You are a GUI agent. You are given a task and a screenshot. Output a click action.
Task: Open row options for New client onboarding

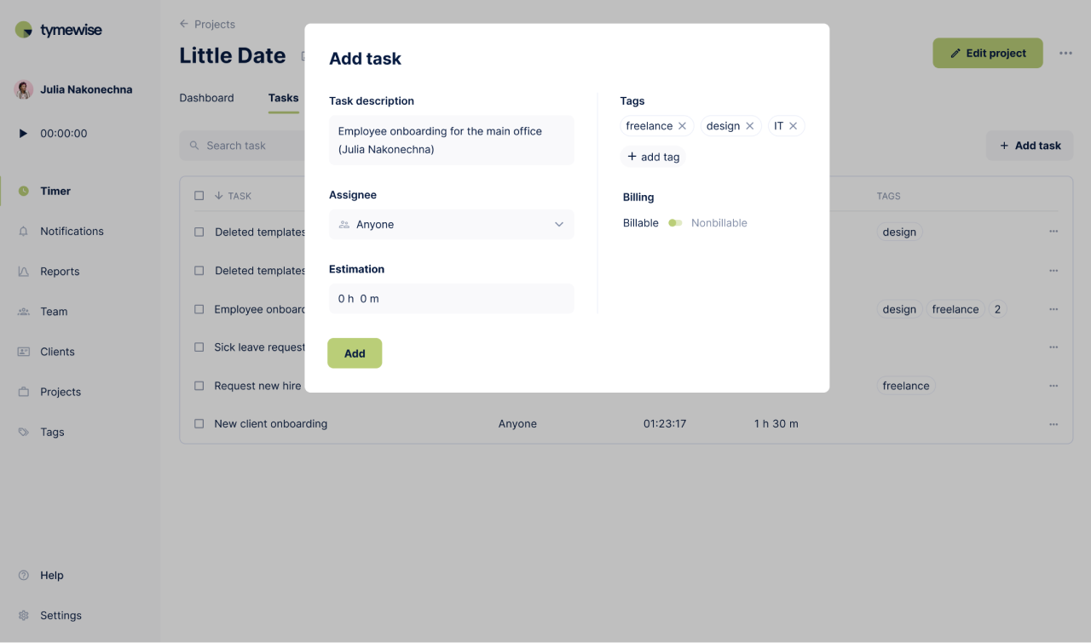tap(1053, 424)
